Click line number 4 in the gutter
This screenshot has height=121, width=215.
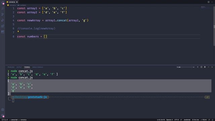click(13, 21)
